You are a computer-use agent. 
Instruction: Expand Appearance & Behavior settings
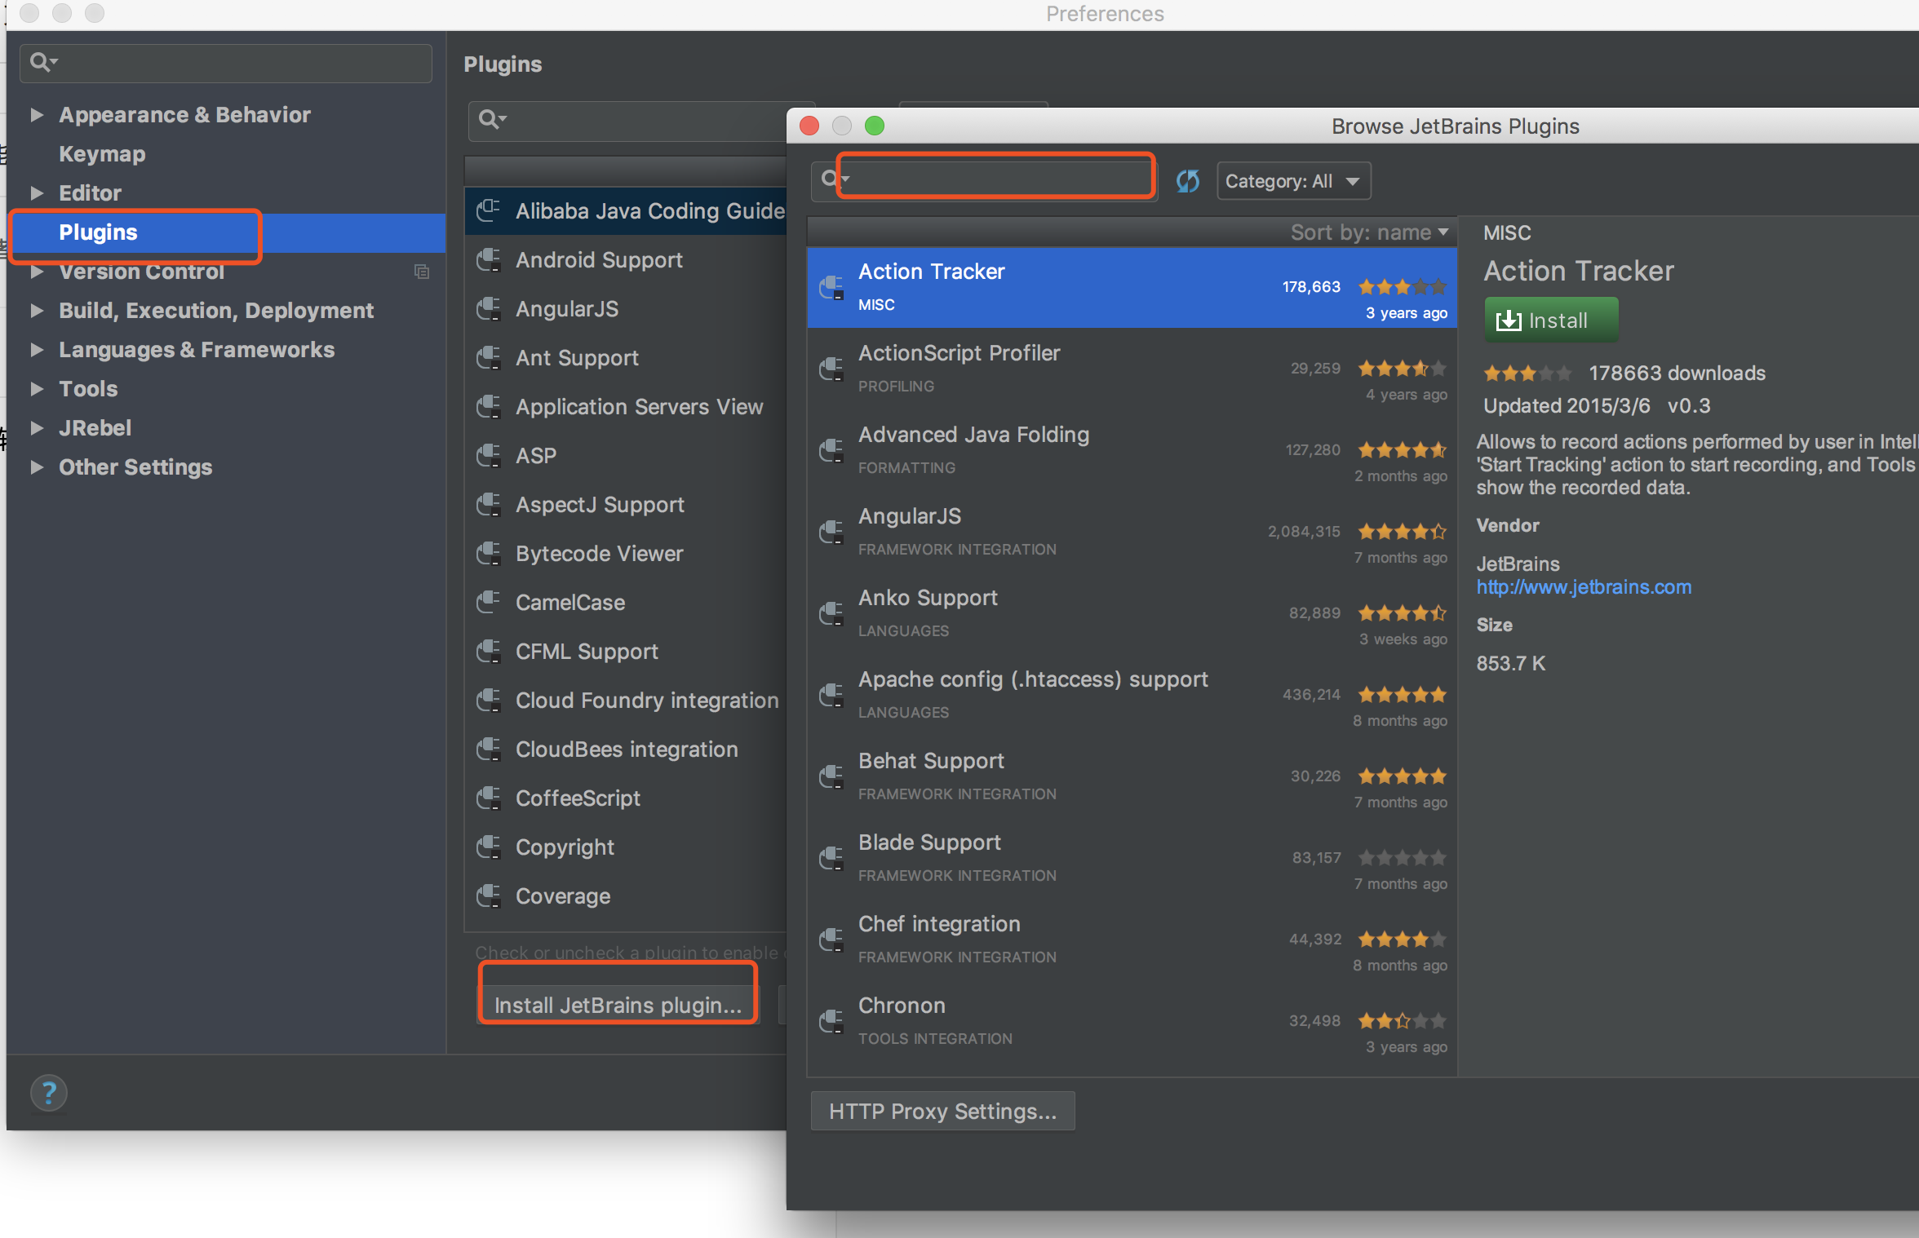37,115
